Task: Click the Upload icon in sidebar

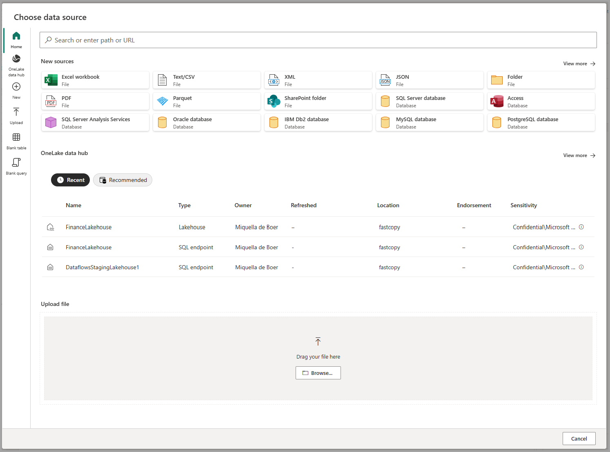Action: tap(16, 112)
